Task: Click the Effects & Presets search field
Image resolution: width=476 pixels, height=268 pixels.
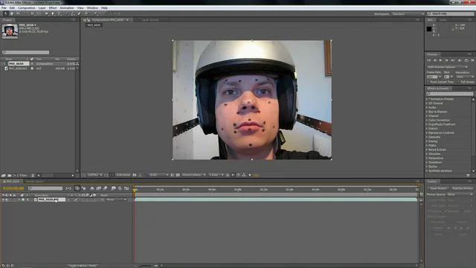Action: coord(449,94)
